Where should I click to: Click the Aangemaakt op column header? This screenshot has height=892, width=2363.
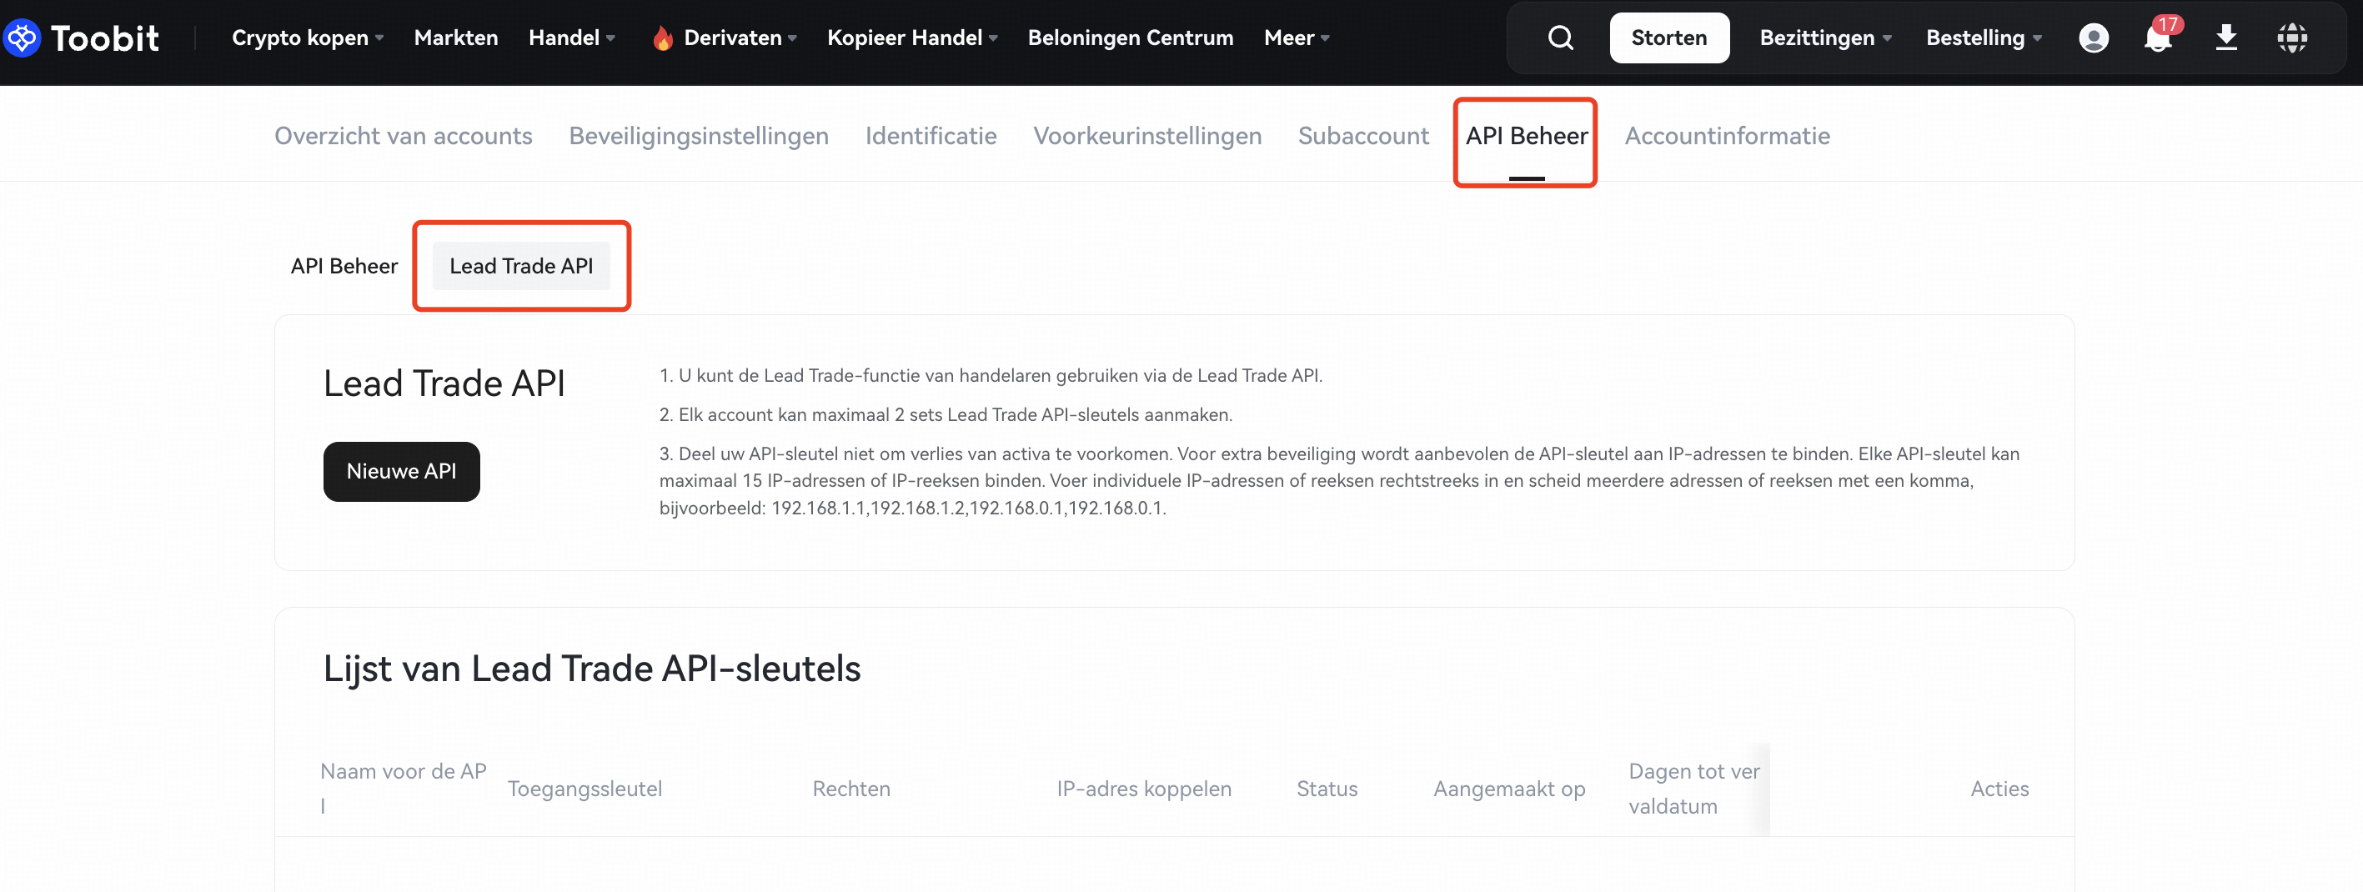tap(1509, 789)
